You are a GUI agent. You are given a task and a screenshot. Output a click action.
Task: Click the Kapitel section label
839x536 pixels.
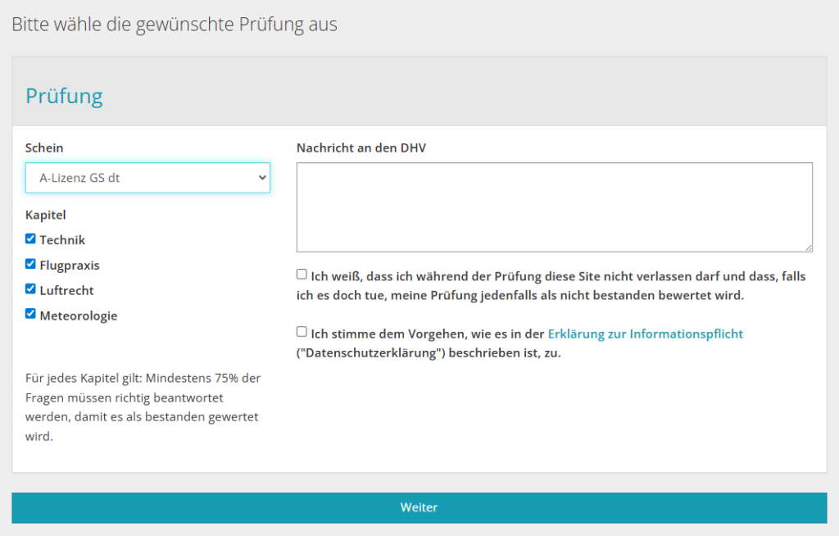pos(46,216)
